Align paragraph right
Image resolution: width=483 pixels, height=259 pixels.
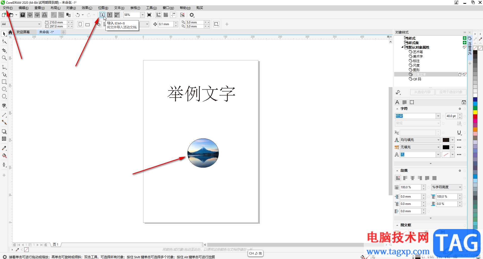(x=420, y=178)
